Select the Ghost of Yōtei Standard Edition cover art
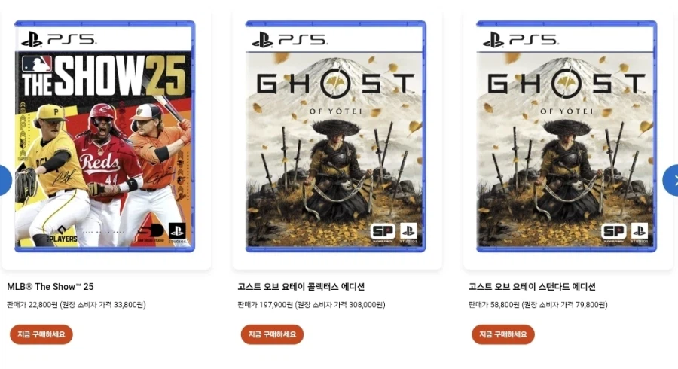The height and width of the screenshot is (369, 678). coord(567,136)
